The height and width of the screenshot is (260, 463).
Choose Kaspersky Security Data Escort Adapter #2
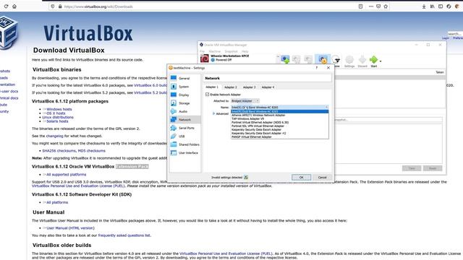point(279,133)
